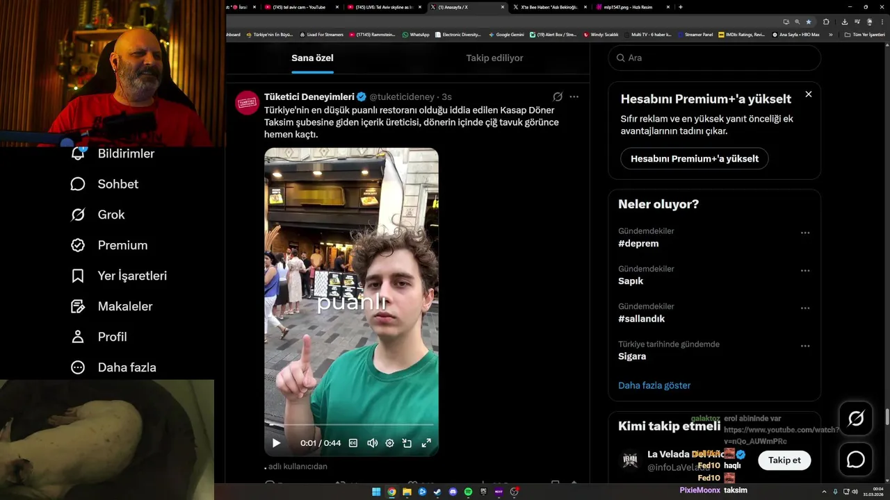
Task: Switch to X'te Bee Haber browser tab
Action: pos(549,7)
